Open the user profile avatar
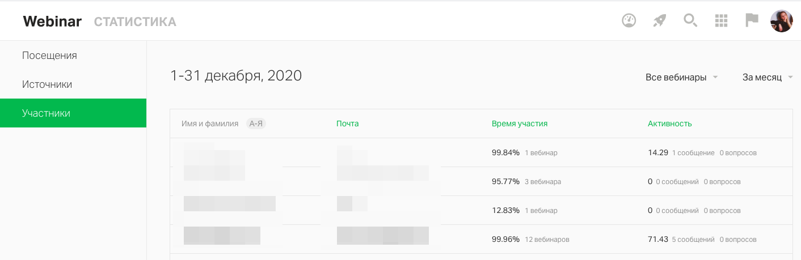801x260 pixels. tap(781, 21)
